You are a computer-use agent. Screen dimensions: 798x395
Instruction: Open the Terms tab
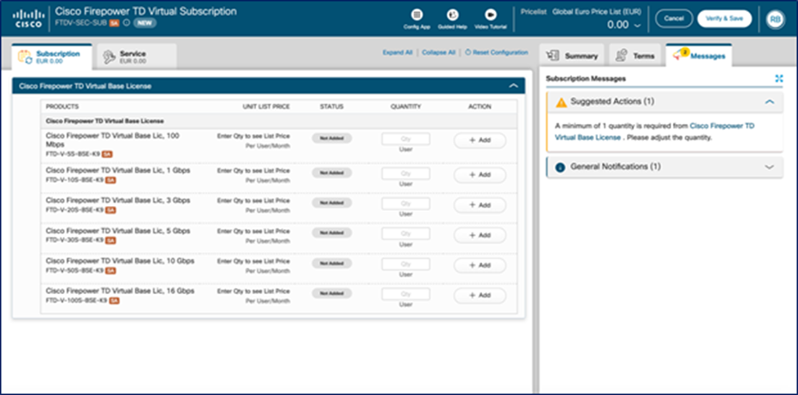pyautogui.click(x=634, y=56)
